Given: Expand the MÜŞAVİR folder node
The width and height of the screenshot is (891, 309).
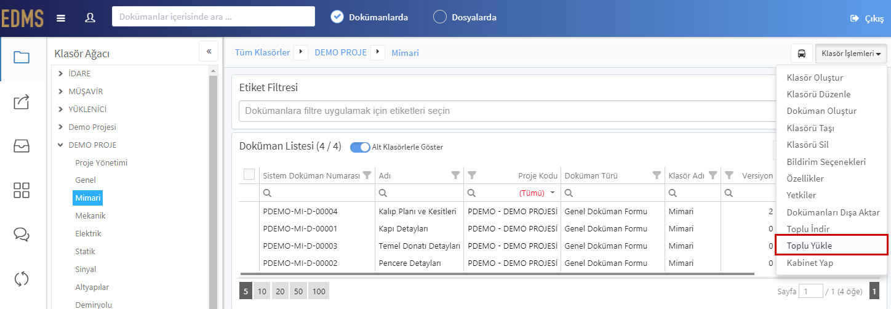Looking at the screenshot, I should coord(60,92).
